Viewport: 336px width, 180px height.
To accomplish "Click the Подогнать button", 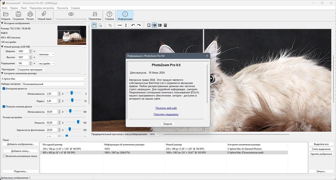I will point(20,171).
